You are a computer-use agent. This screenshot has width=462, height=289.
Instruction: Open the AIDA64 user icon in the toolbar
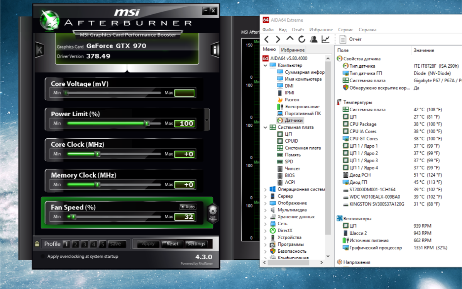pos(314,39)
